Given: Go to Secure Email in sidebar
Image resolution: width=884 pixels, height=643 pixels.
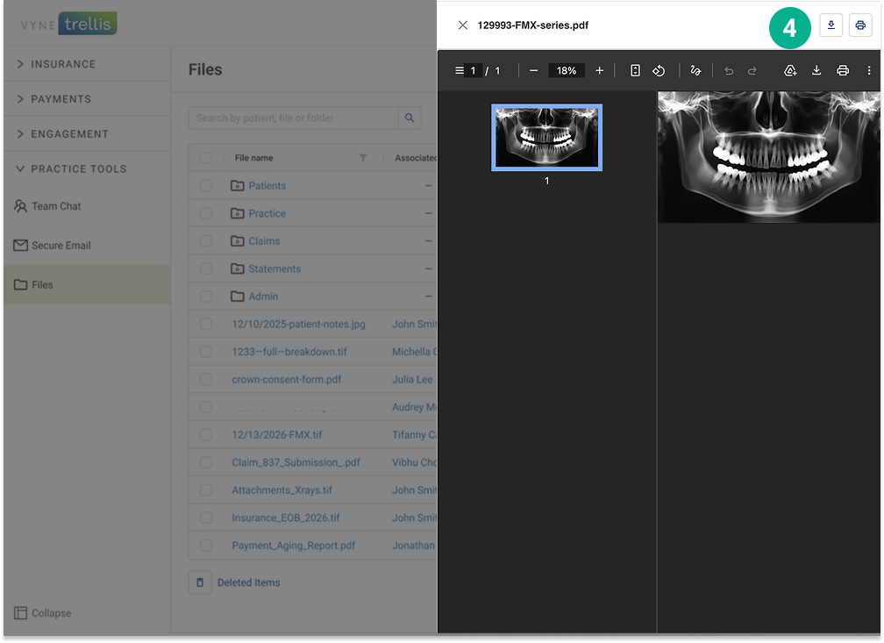Looking at the screenshot, I should click(61, 246).
